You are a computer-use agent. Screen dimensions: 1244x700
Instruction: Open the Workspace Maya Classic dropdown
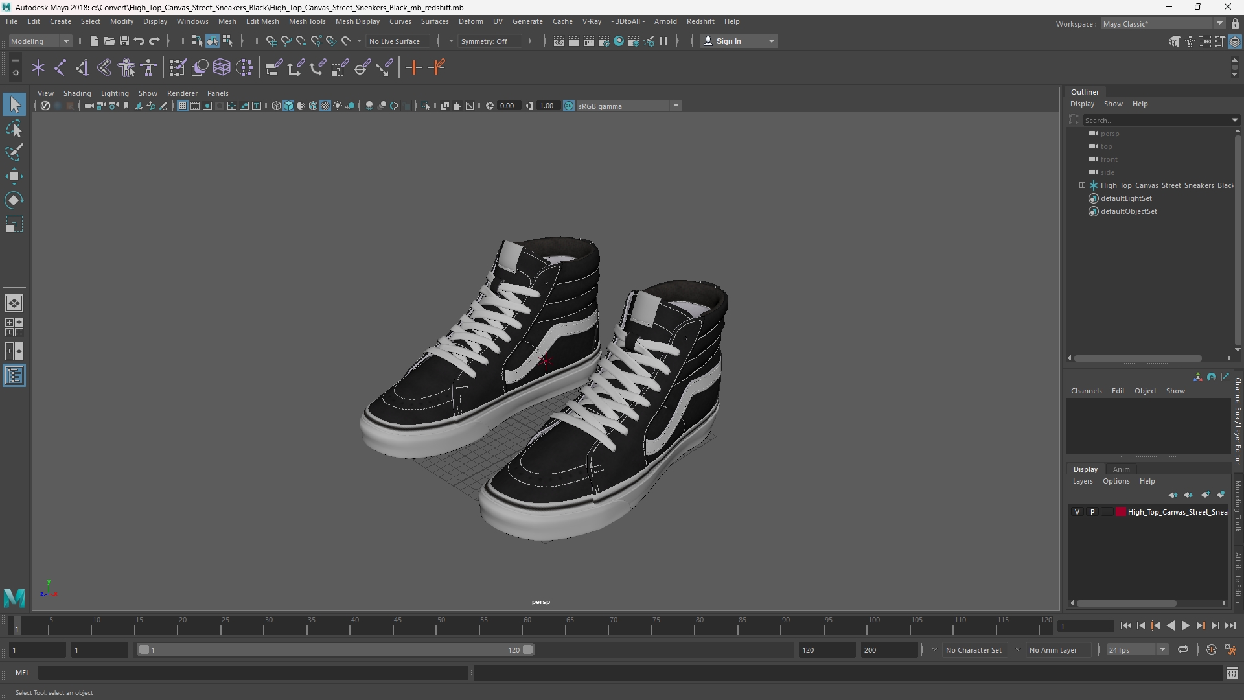coord(1162,23)
